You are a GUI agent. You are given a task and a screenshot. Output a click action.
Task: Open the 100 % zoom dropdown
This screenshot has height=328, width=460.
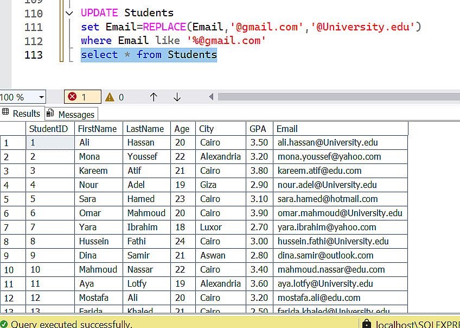coord(41,97)
